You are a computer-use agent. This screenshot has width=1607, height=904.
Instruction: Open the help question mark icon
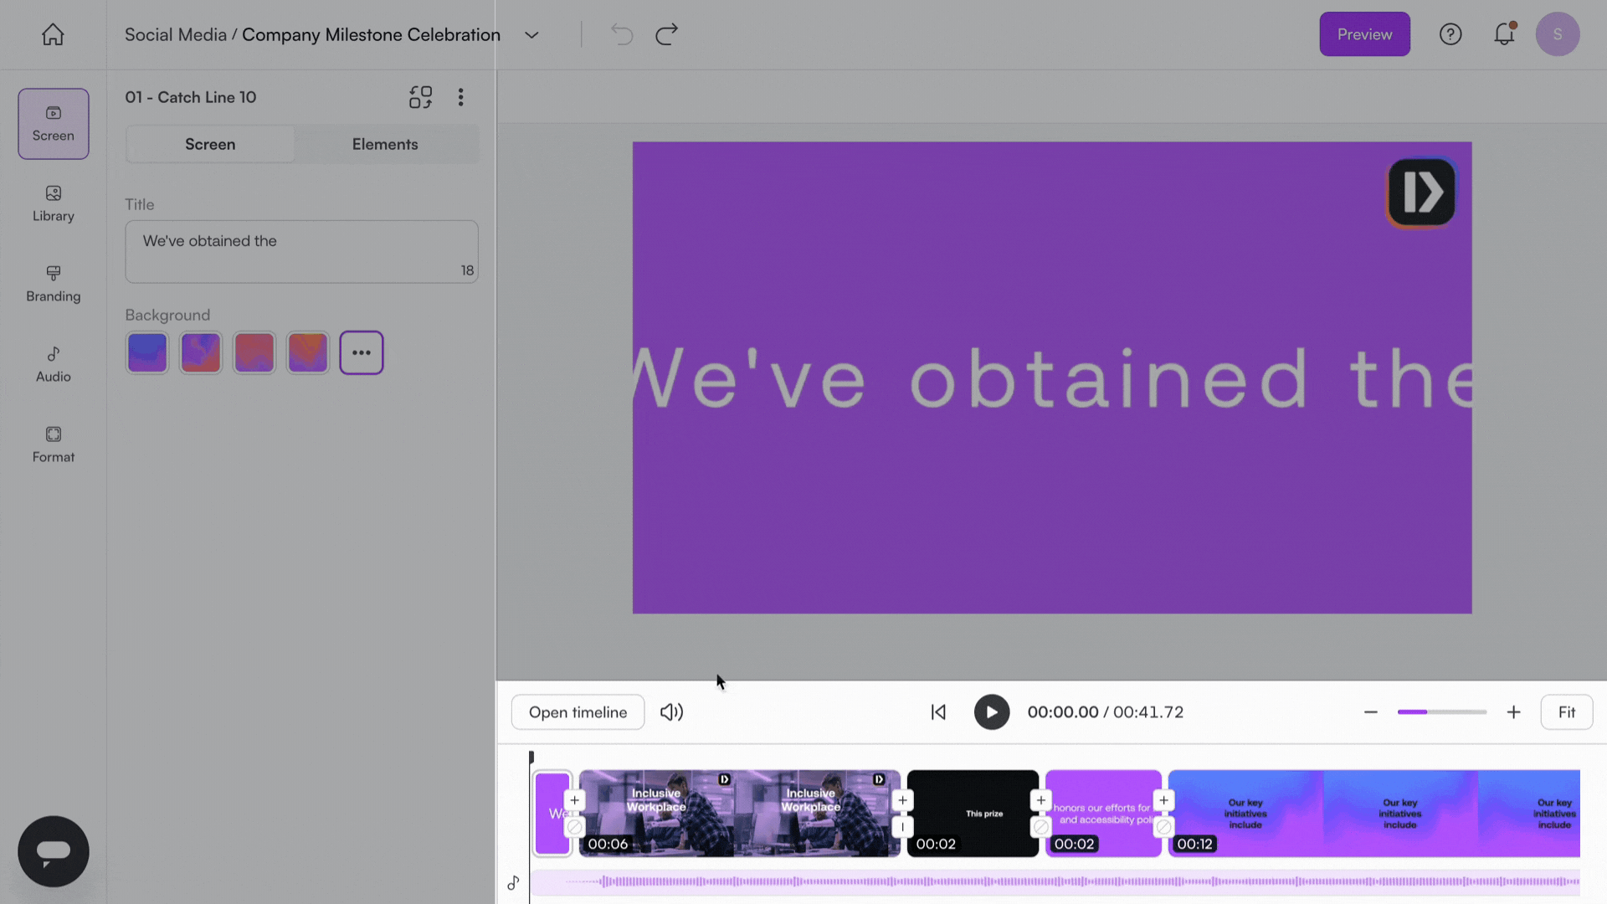pos(1450,34)
